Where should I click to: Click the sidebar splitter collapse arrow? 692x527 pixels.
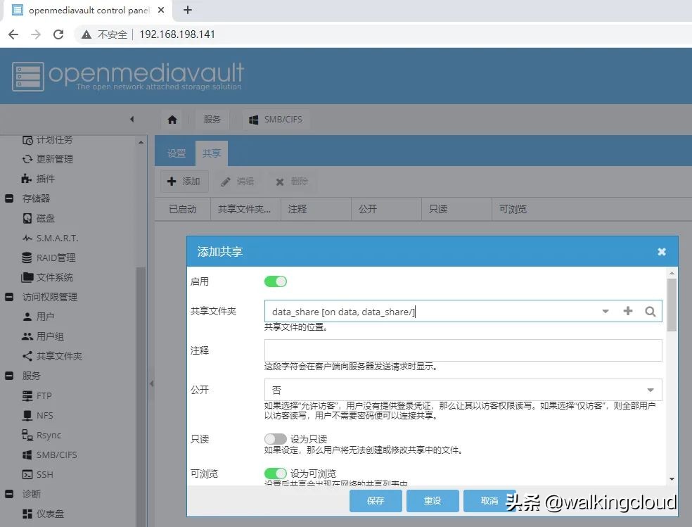click(x=151, y=383)
